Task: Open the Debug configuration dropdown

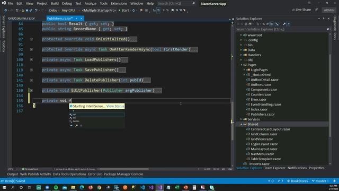Action: [53, 10]
